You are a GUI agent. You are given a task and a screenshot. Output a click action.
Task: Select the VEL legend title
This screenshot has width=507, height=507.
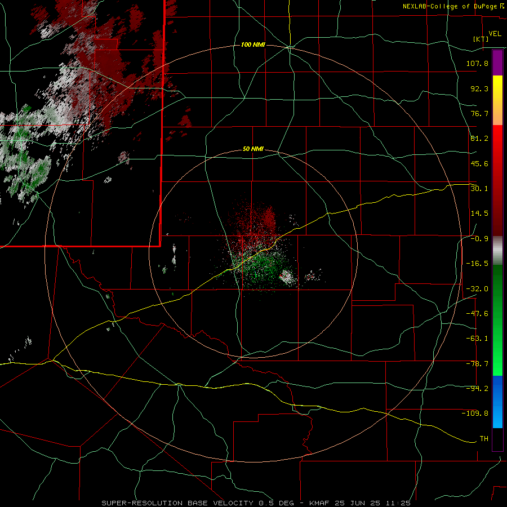coord(495,34)
